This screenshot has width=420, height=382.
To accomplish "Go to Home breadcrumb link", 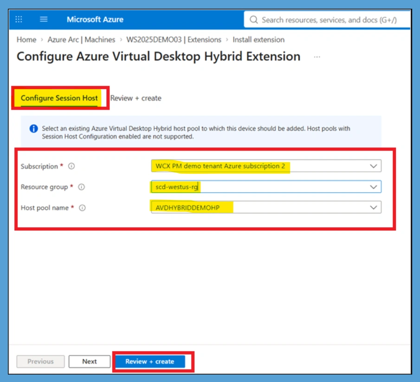I will click(26, 40).
